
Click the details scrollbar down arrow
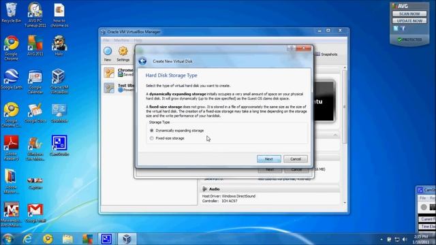coord(345,203)
